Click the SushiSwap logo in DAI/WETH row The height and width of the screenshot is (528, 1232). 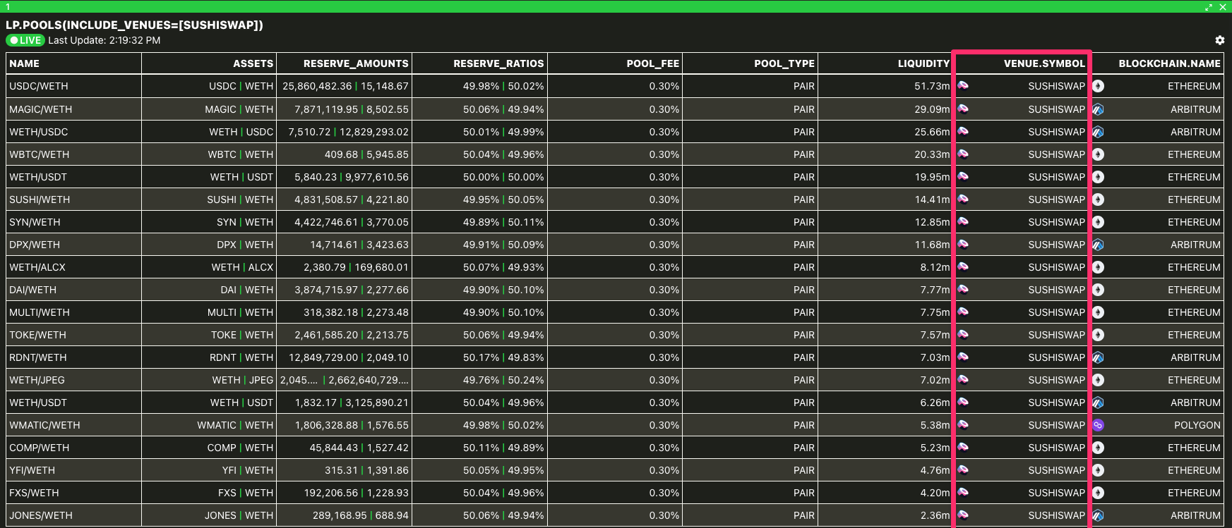pyautogui.click(x=963, y=290)
